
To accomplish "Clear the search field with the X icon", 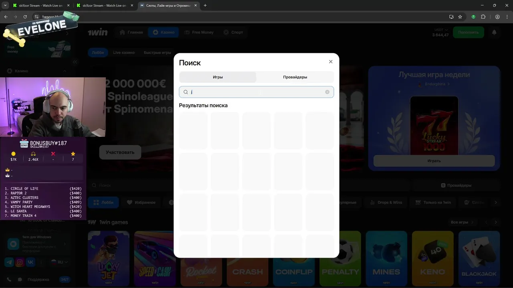I will pos(327,92).
